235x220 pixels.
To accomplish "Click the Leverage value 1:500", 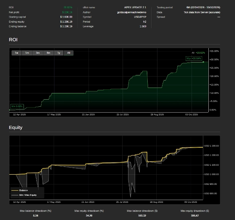I will coord(143,26).
